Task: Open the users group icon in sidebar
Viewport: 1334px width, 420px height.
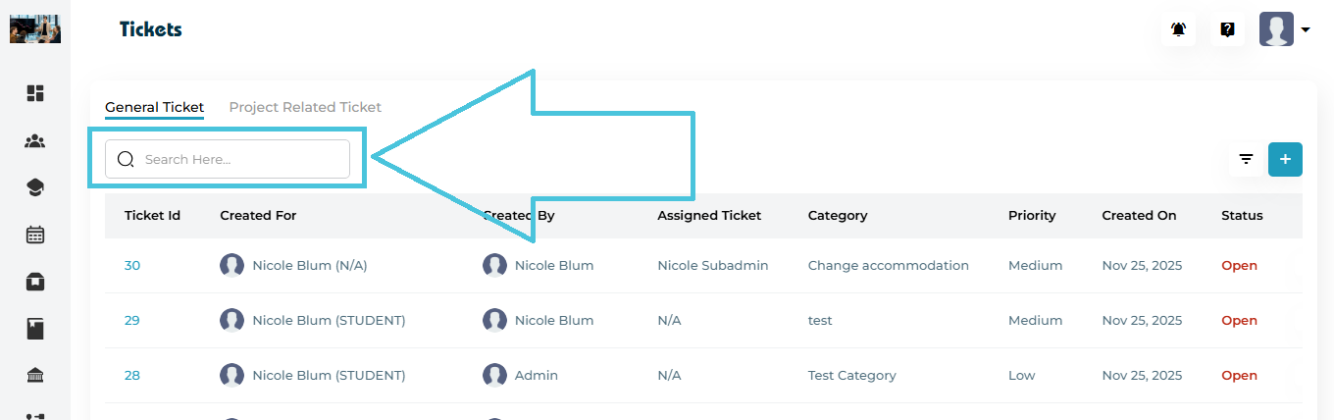Action: pyautogui.click(x=35, y=141)
